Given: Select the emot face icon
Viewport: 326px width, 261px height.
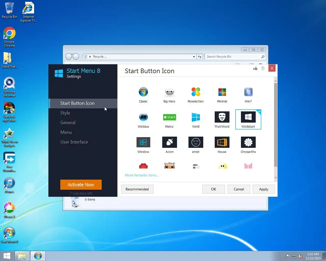Looking at the screenshot, I should click(x=196, y=145).
